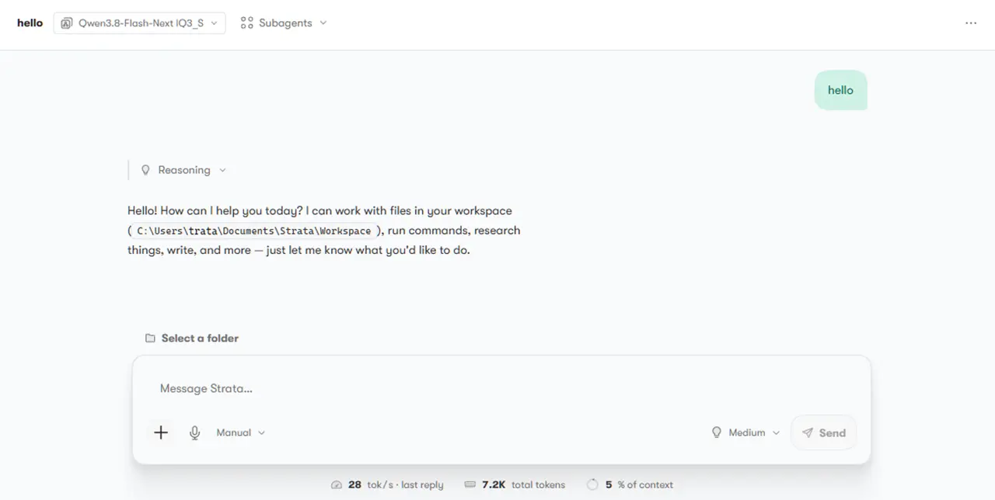Click the hello conversation title
The width and height of the screenshot is (995, 500).
pyautogui.click(x=30, y=23)
